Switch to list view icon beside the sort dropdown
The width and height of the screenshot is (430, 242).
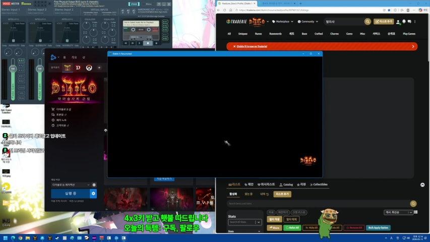click(416, 212)
